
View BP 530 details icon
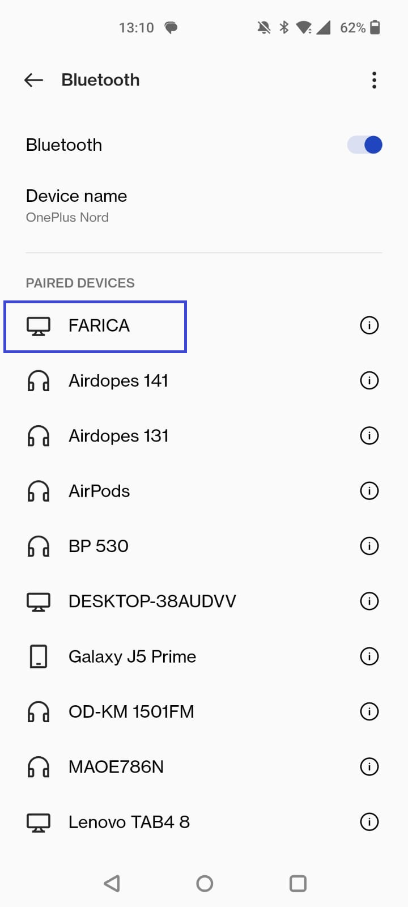369,546
